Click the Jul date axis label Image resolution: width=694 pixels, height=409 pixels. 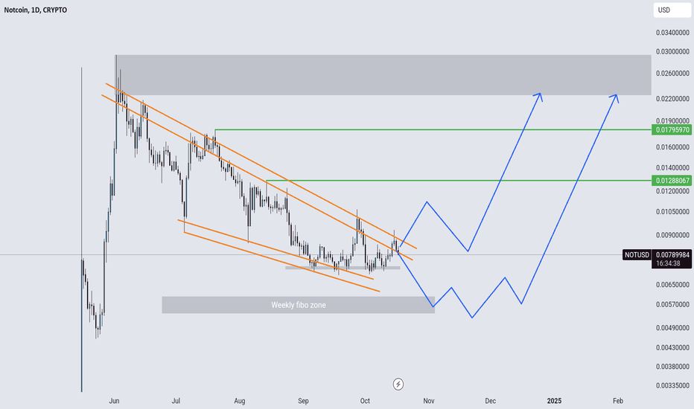[176, 401]
